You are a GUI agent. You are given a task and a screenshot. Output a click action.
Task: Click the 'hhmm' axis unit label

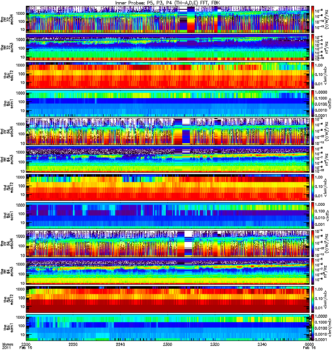pyautogui.click(x=8, y=344)
